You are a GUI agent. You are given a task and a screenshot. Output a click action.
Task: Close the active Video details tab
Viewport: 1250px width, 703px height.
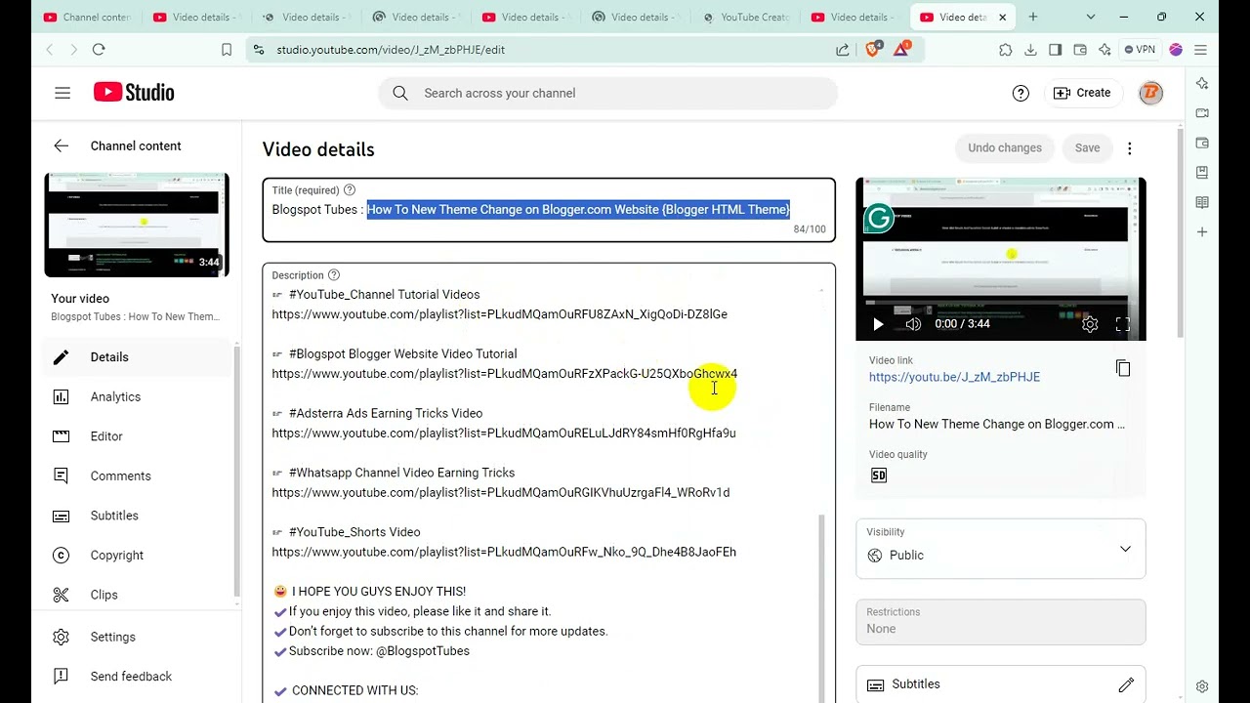click(1002, 17)
